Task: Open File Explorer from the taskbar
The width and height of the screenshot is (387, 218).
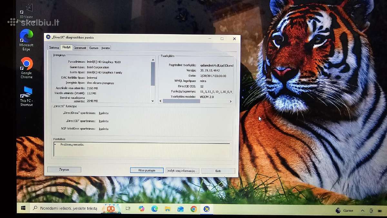Action: tap(168, 209)
